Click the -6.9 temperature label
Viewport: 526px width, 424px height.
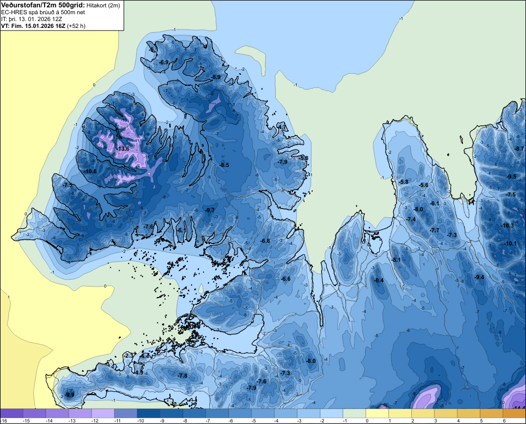[164, 63]
